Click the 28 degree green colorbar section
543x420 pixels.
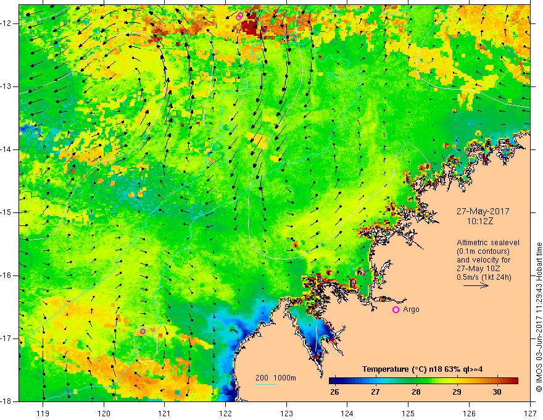(416, 381)
